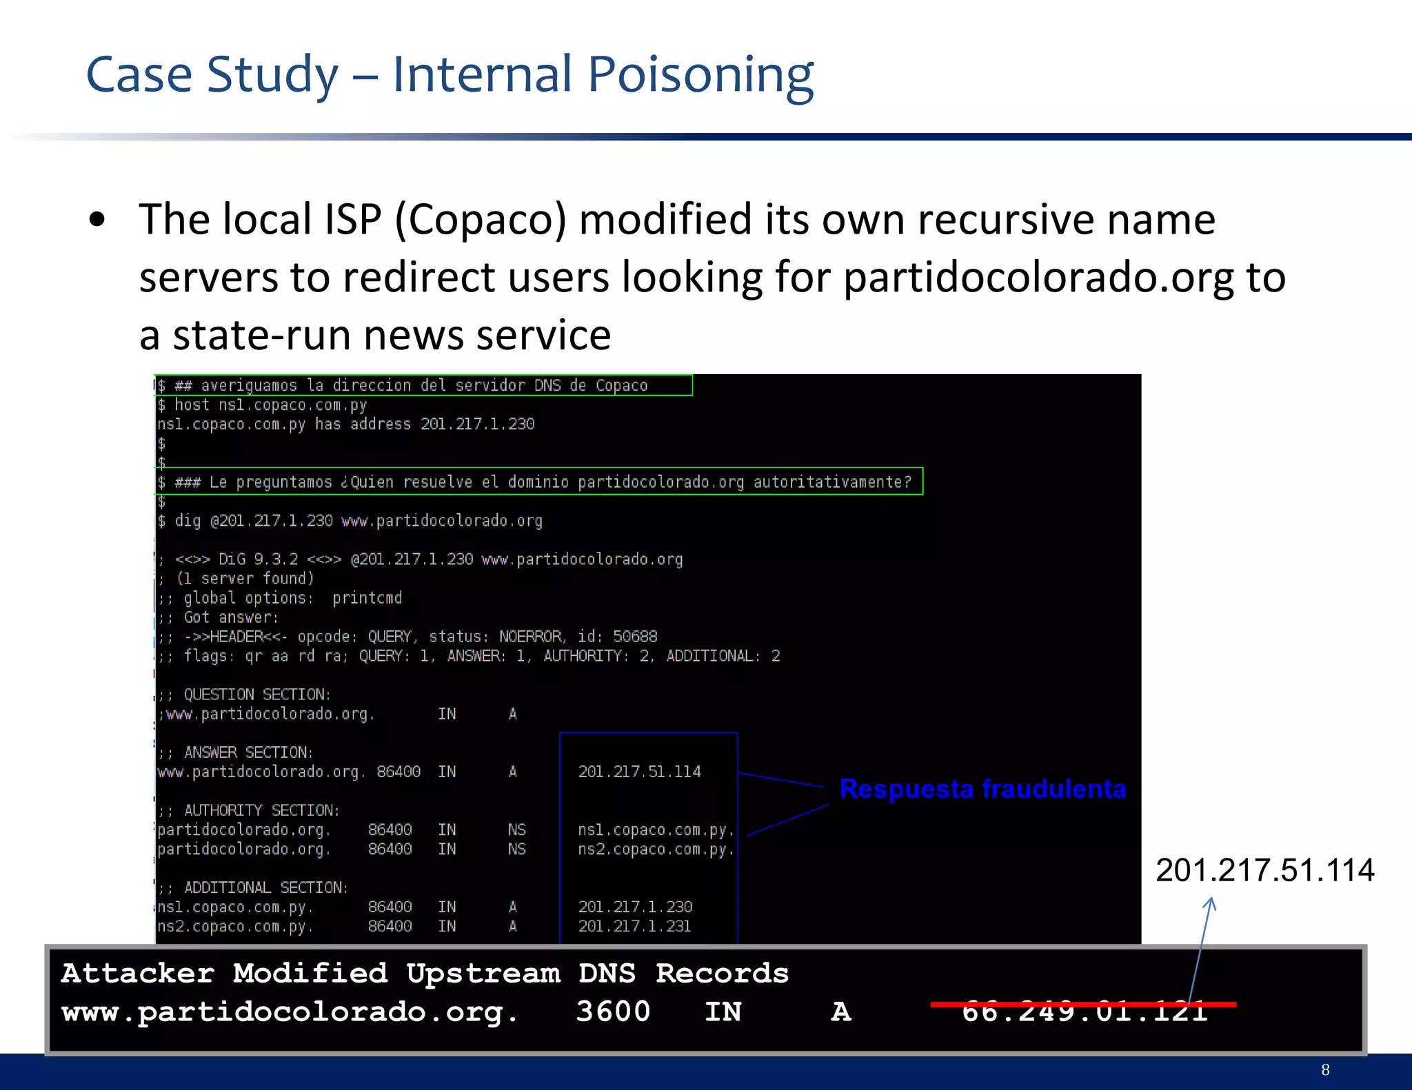This screenshot has width=1412, height=1090.
Task: Click 'www.partidocolorado.org. 86400' in the answer section
Action: click(x=289, y=772)
